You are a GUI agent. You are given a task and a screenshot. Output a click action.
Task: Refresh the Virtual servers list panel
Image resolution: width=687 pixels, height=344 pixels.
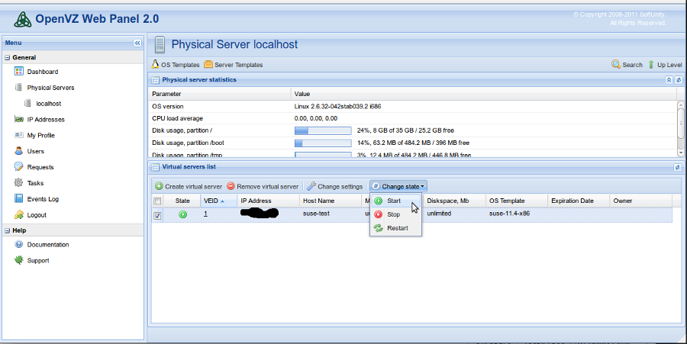677,167
